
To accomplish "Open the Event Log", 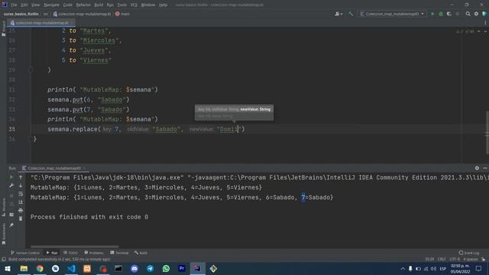I will coord(469,253).
